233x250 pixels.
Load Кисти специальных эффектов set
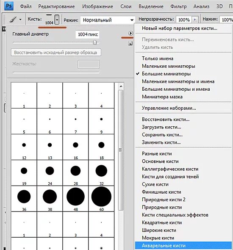click(x=175, y=215)
